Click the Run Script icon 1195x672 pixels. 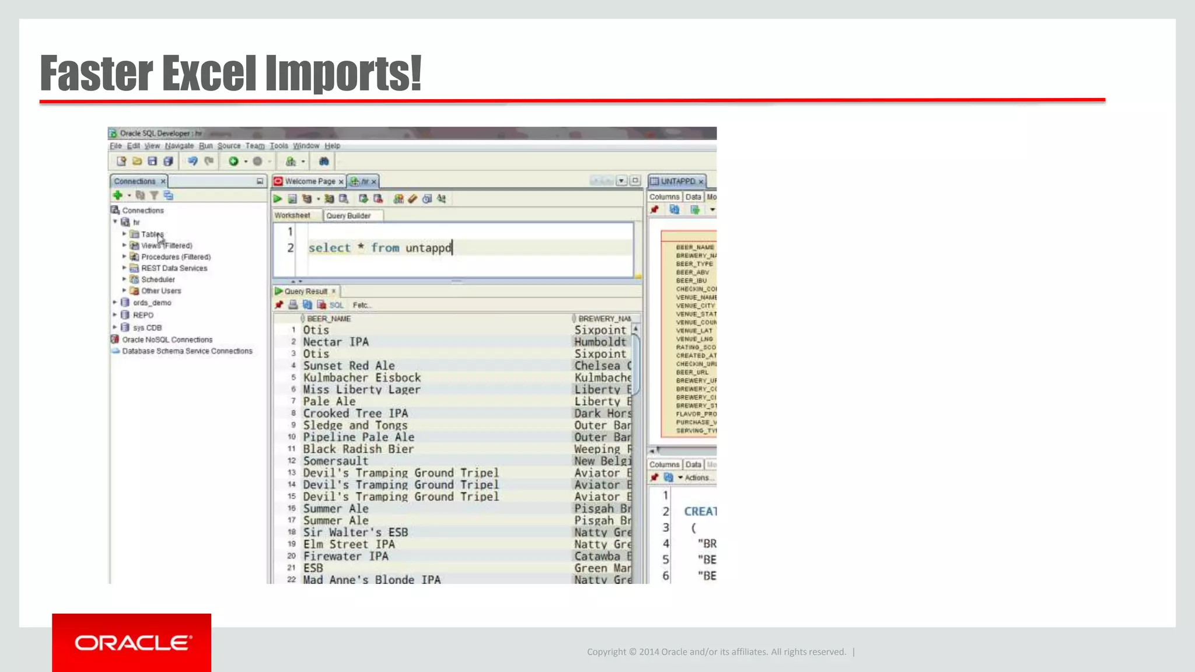[x=292, y=199]
